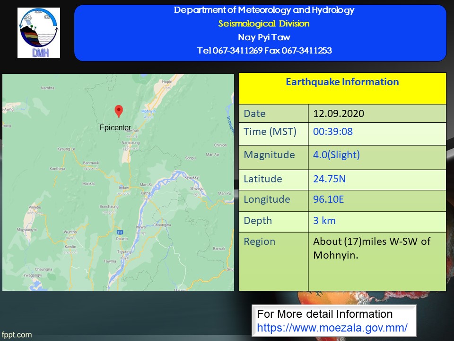Click Nansiaung label on the map

coord(131,143)
